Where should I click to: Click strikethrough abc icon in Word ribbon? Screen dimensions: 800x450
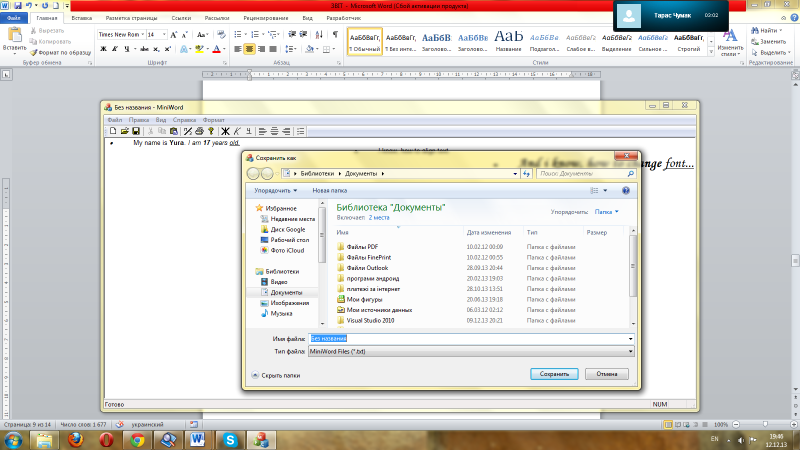point(144,49)
